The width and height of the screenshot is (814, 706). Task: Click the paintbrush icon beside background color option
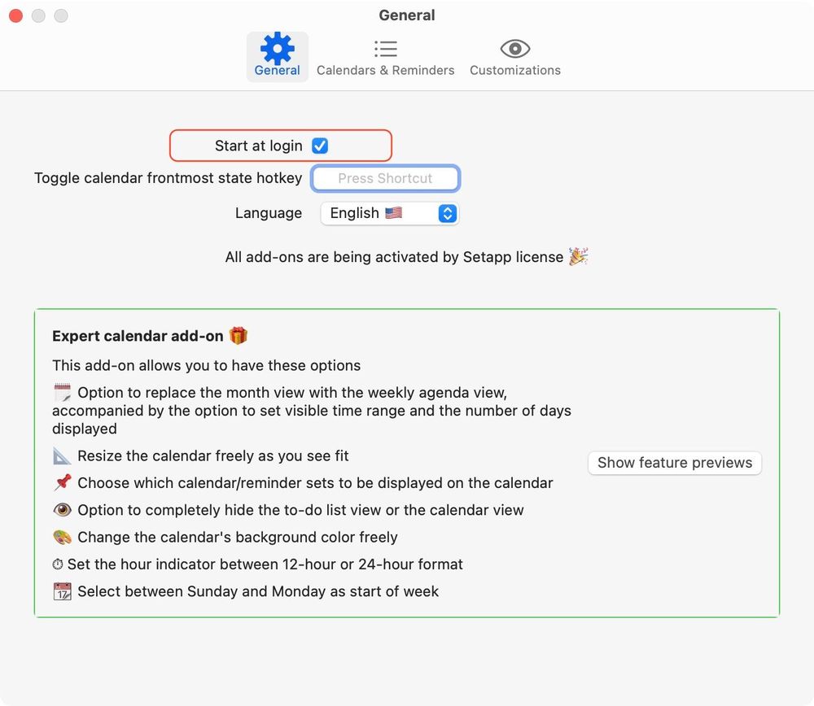[x=63, y=537]
